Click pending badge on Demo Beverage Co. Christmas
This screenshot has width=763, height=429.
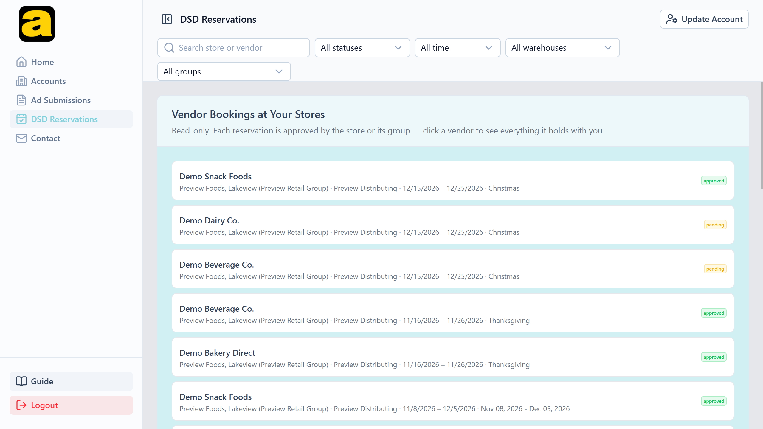point(715,269)
